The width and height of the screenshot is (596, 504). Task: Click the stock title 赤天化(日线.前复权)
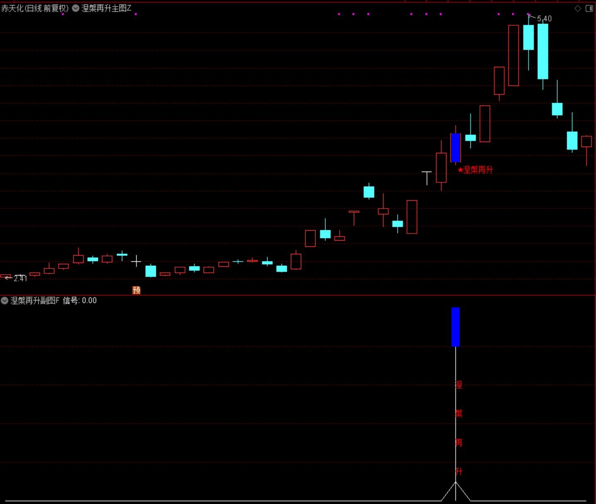[x=34, y=8]
